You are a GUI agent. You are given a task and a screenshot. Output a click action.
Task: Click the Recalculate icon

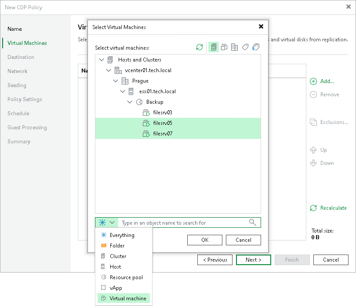click(x=313, y=208)
